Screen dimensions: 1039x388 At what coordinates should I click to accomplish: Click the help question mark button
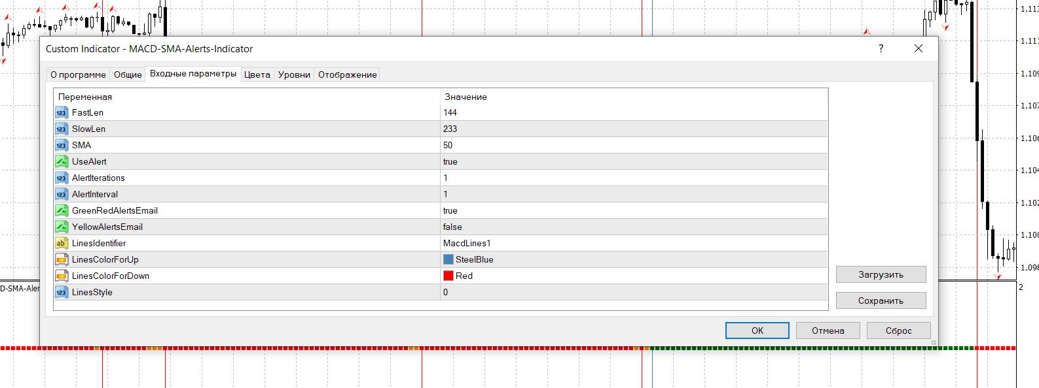[x=881, y=48]
